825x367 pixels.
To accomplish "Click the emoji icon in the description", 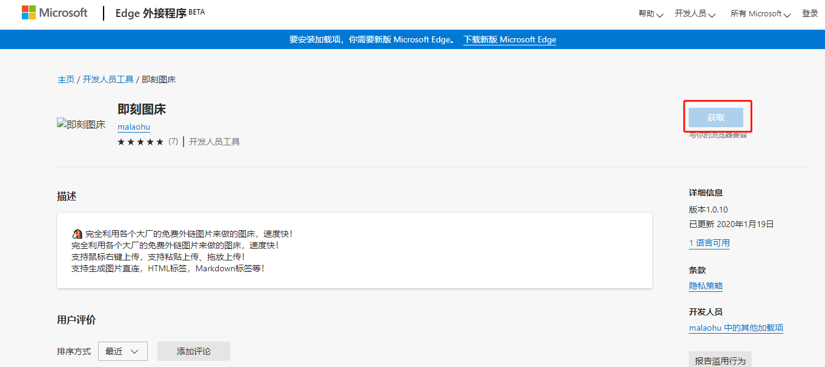I will (x=77, y=234).
